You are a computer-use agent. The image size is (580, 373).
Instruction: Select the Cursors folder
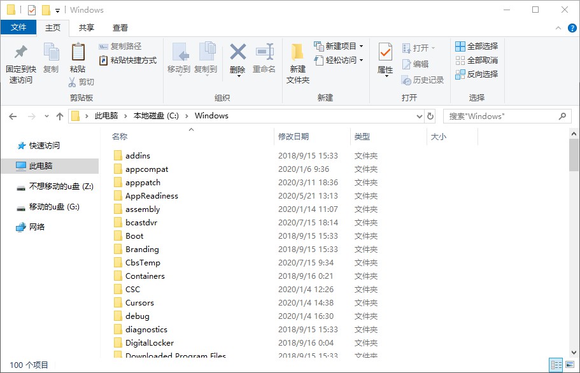139,303
